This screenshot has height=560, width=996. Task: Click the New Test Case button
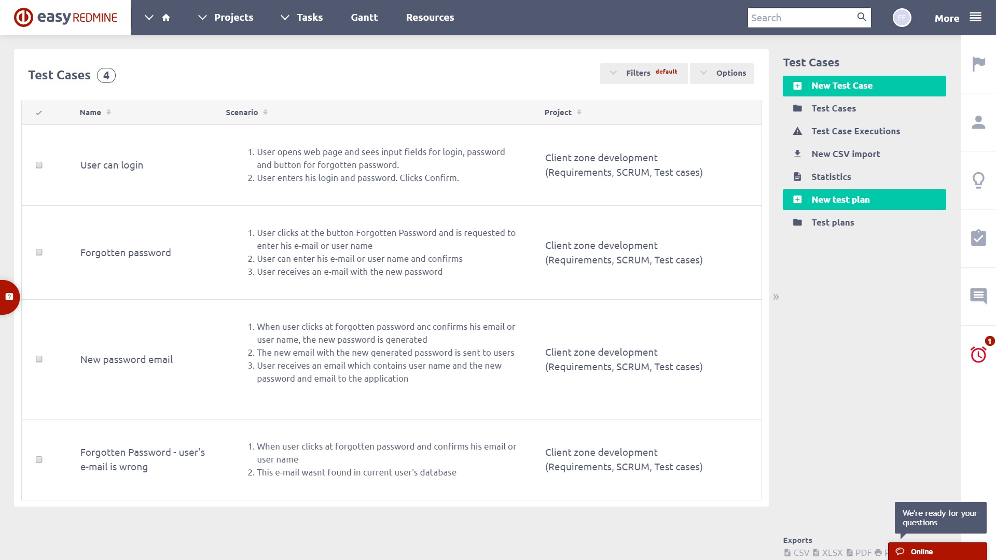click(864, 86)
